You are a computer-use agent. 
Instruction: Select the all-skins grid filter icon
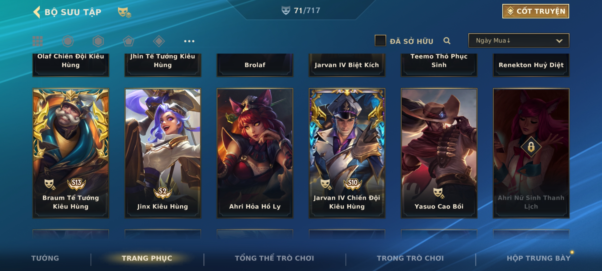tap(38, 41)
